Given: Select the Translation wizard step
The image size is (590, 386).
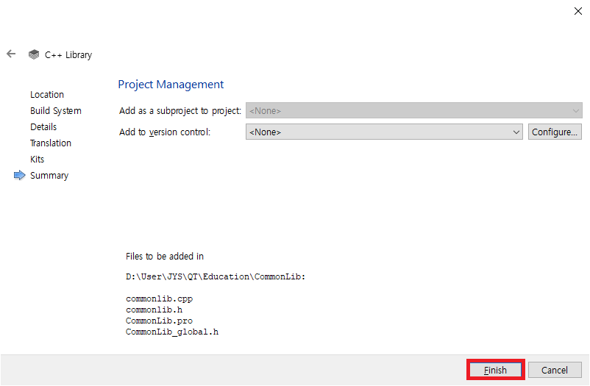Looking at the screenshot, I should point(51,143).
